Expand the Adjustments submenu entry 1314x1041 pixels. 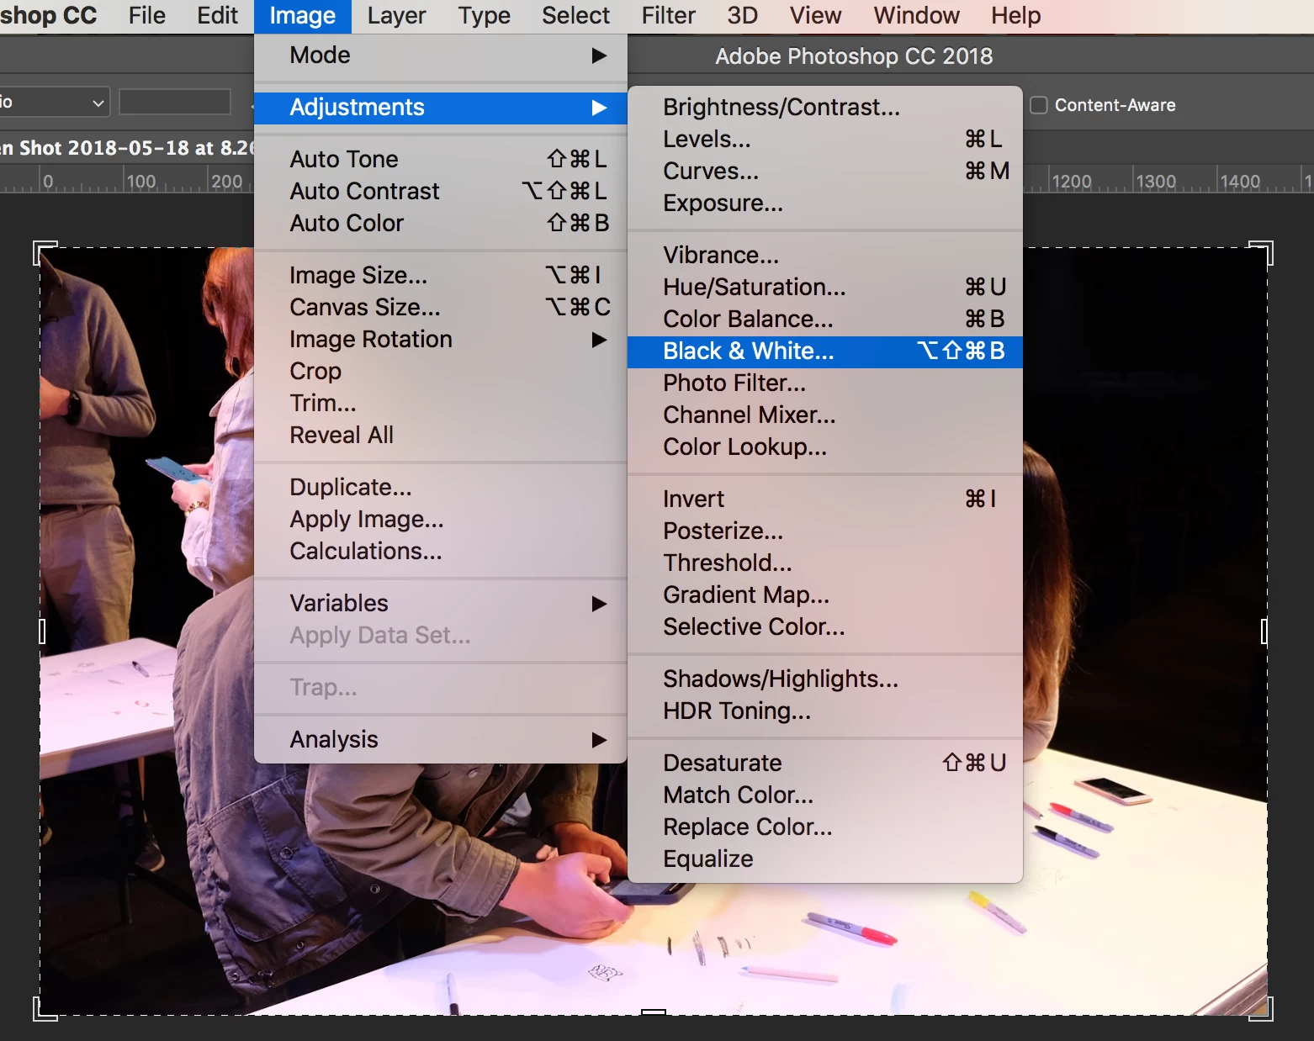pyautogui.click(x=440, y=108)
